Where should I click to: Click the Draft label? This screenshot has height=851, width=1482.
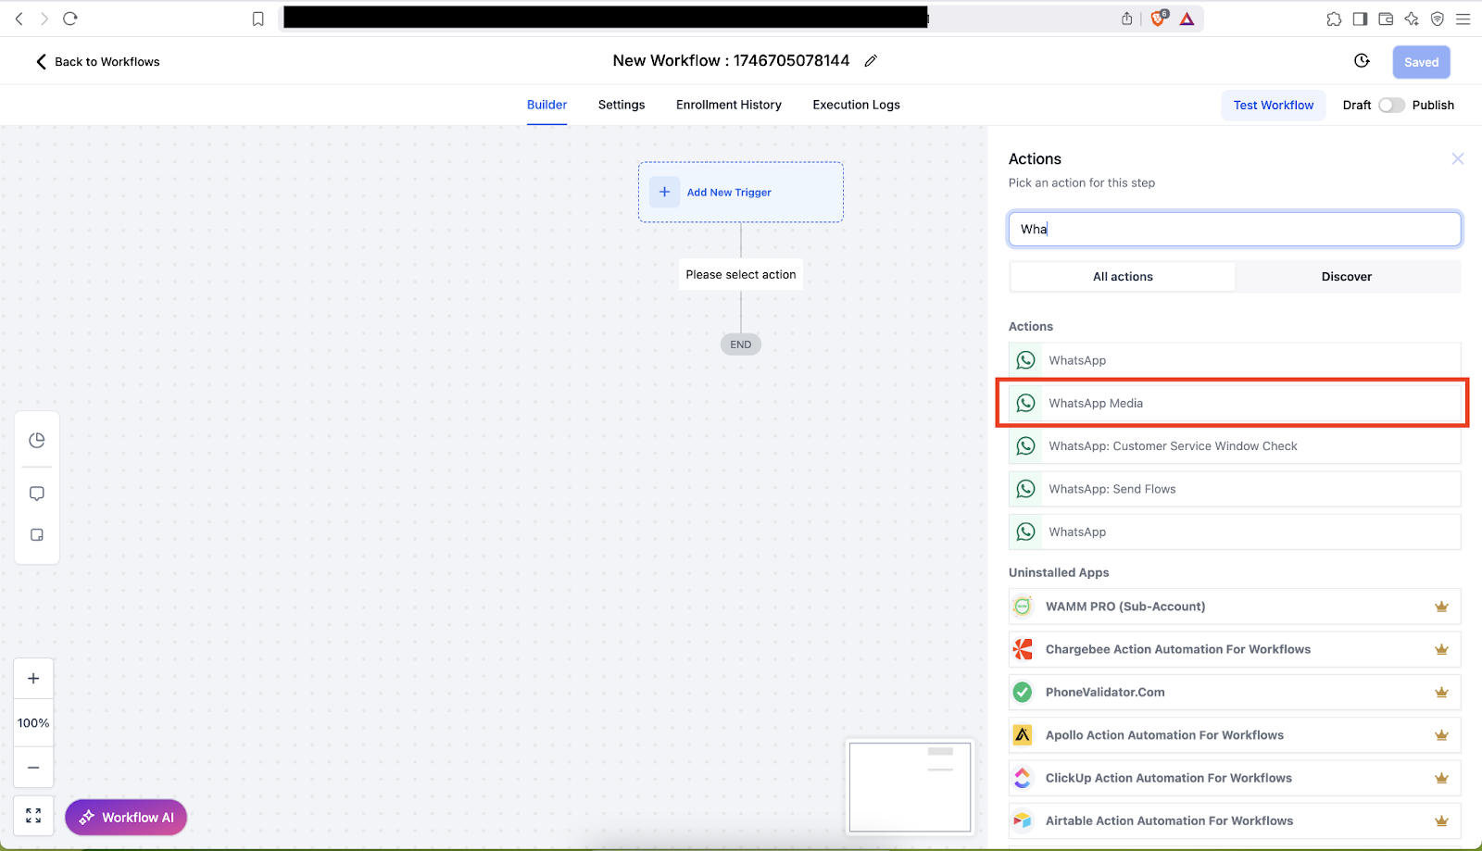tap(1357, 106)
